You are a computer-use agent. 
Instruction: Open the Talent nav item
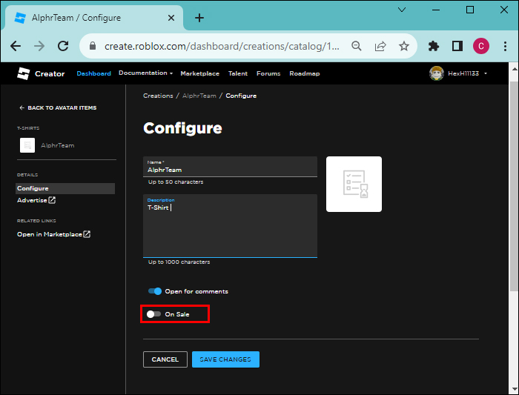(238, 73)
